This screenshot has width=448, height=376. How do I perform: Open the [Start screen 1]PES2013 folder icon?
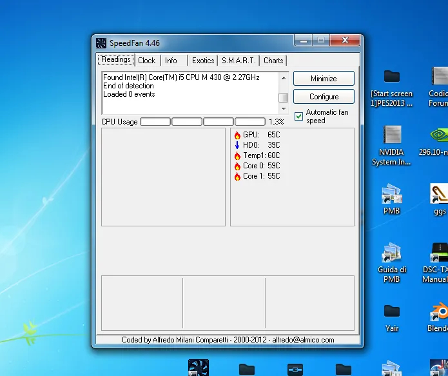point(391,77)
